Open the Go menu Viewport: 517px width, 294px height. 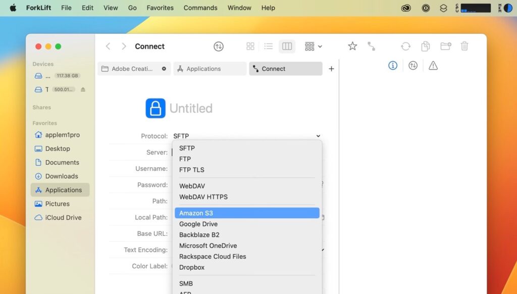pyautogui.click(x=132, y=8)
